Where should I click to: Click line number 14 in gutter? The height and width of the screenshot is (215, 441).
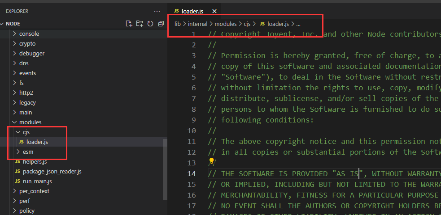tap(192, 173)
